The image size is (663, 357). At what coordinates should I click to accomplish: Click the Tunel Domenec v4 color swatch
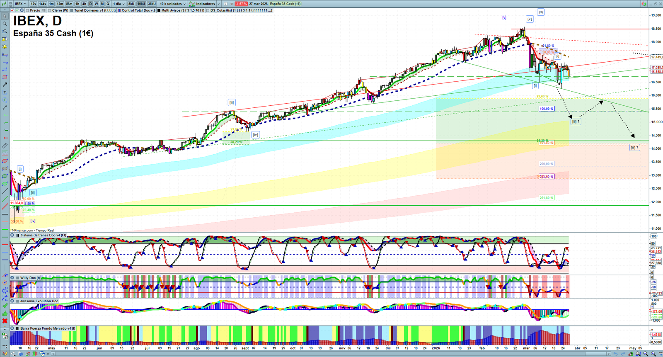[72, 10]
